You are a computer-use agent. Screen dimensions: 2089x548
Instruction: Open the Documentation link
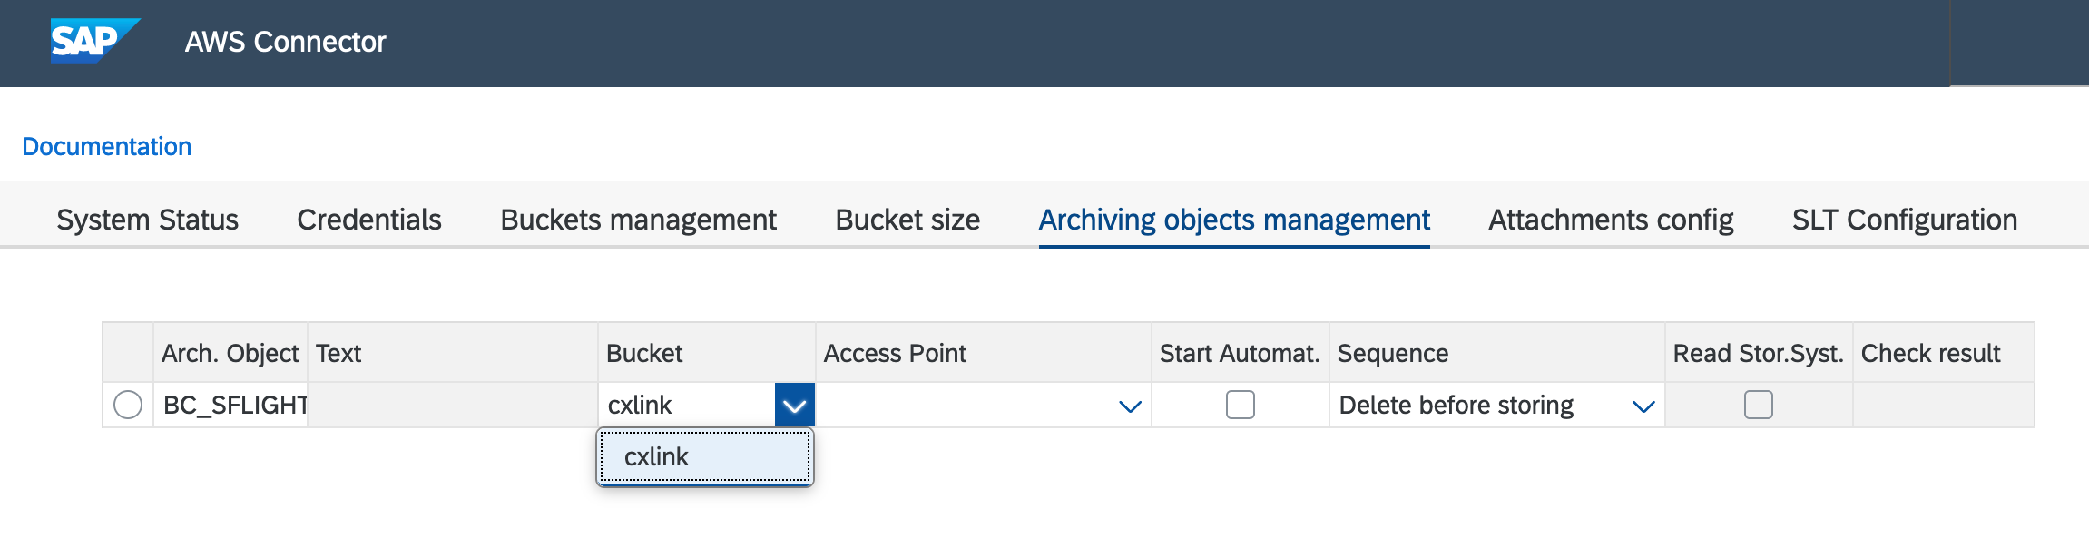[107, 145]
